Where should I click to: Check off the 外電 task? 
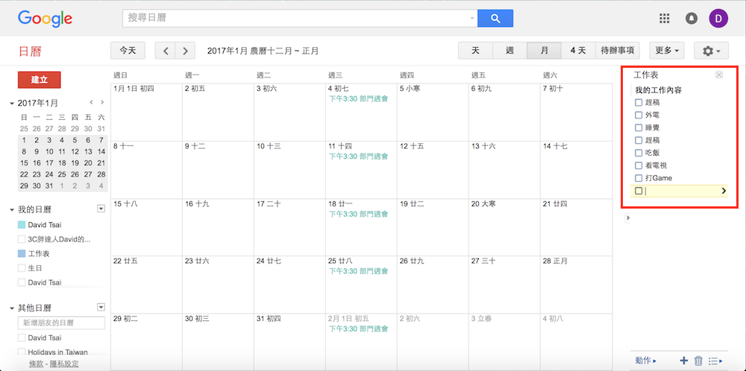(x=639, y=115)
